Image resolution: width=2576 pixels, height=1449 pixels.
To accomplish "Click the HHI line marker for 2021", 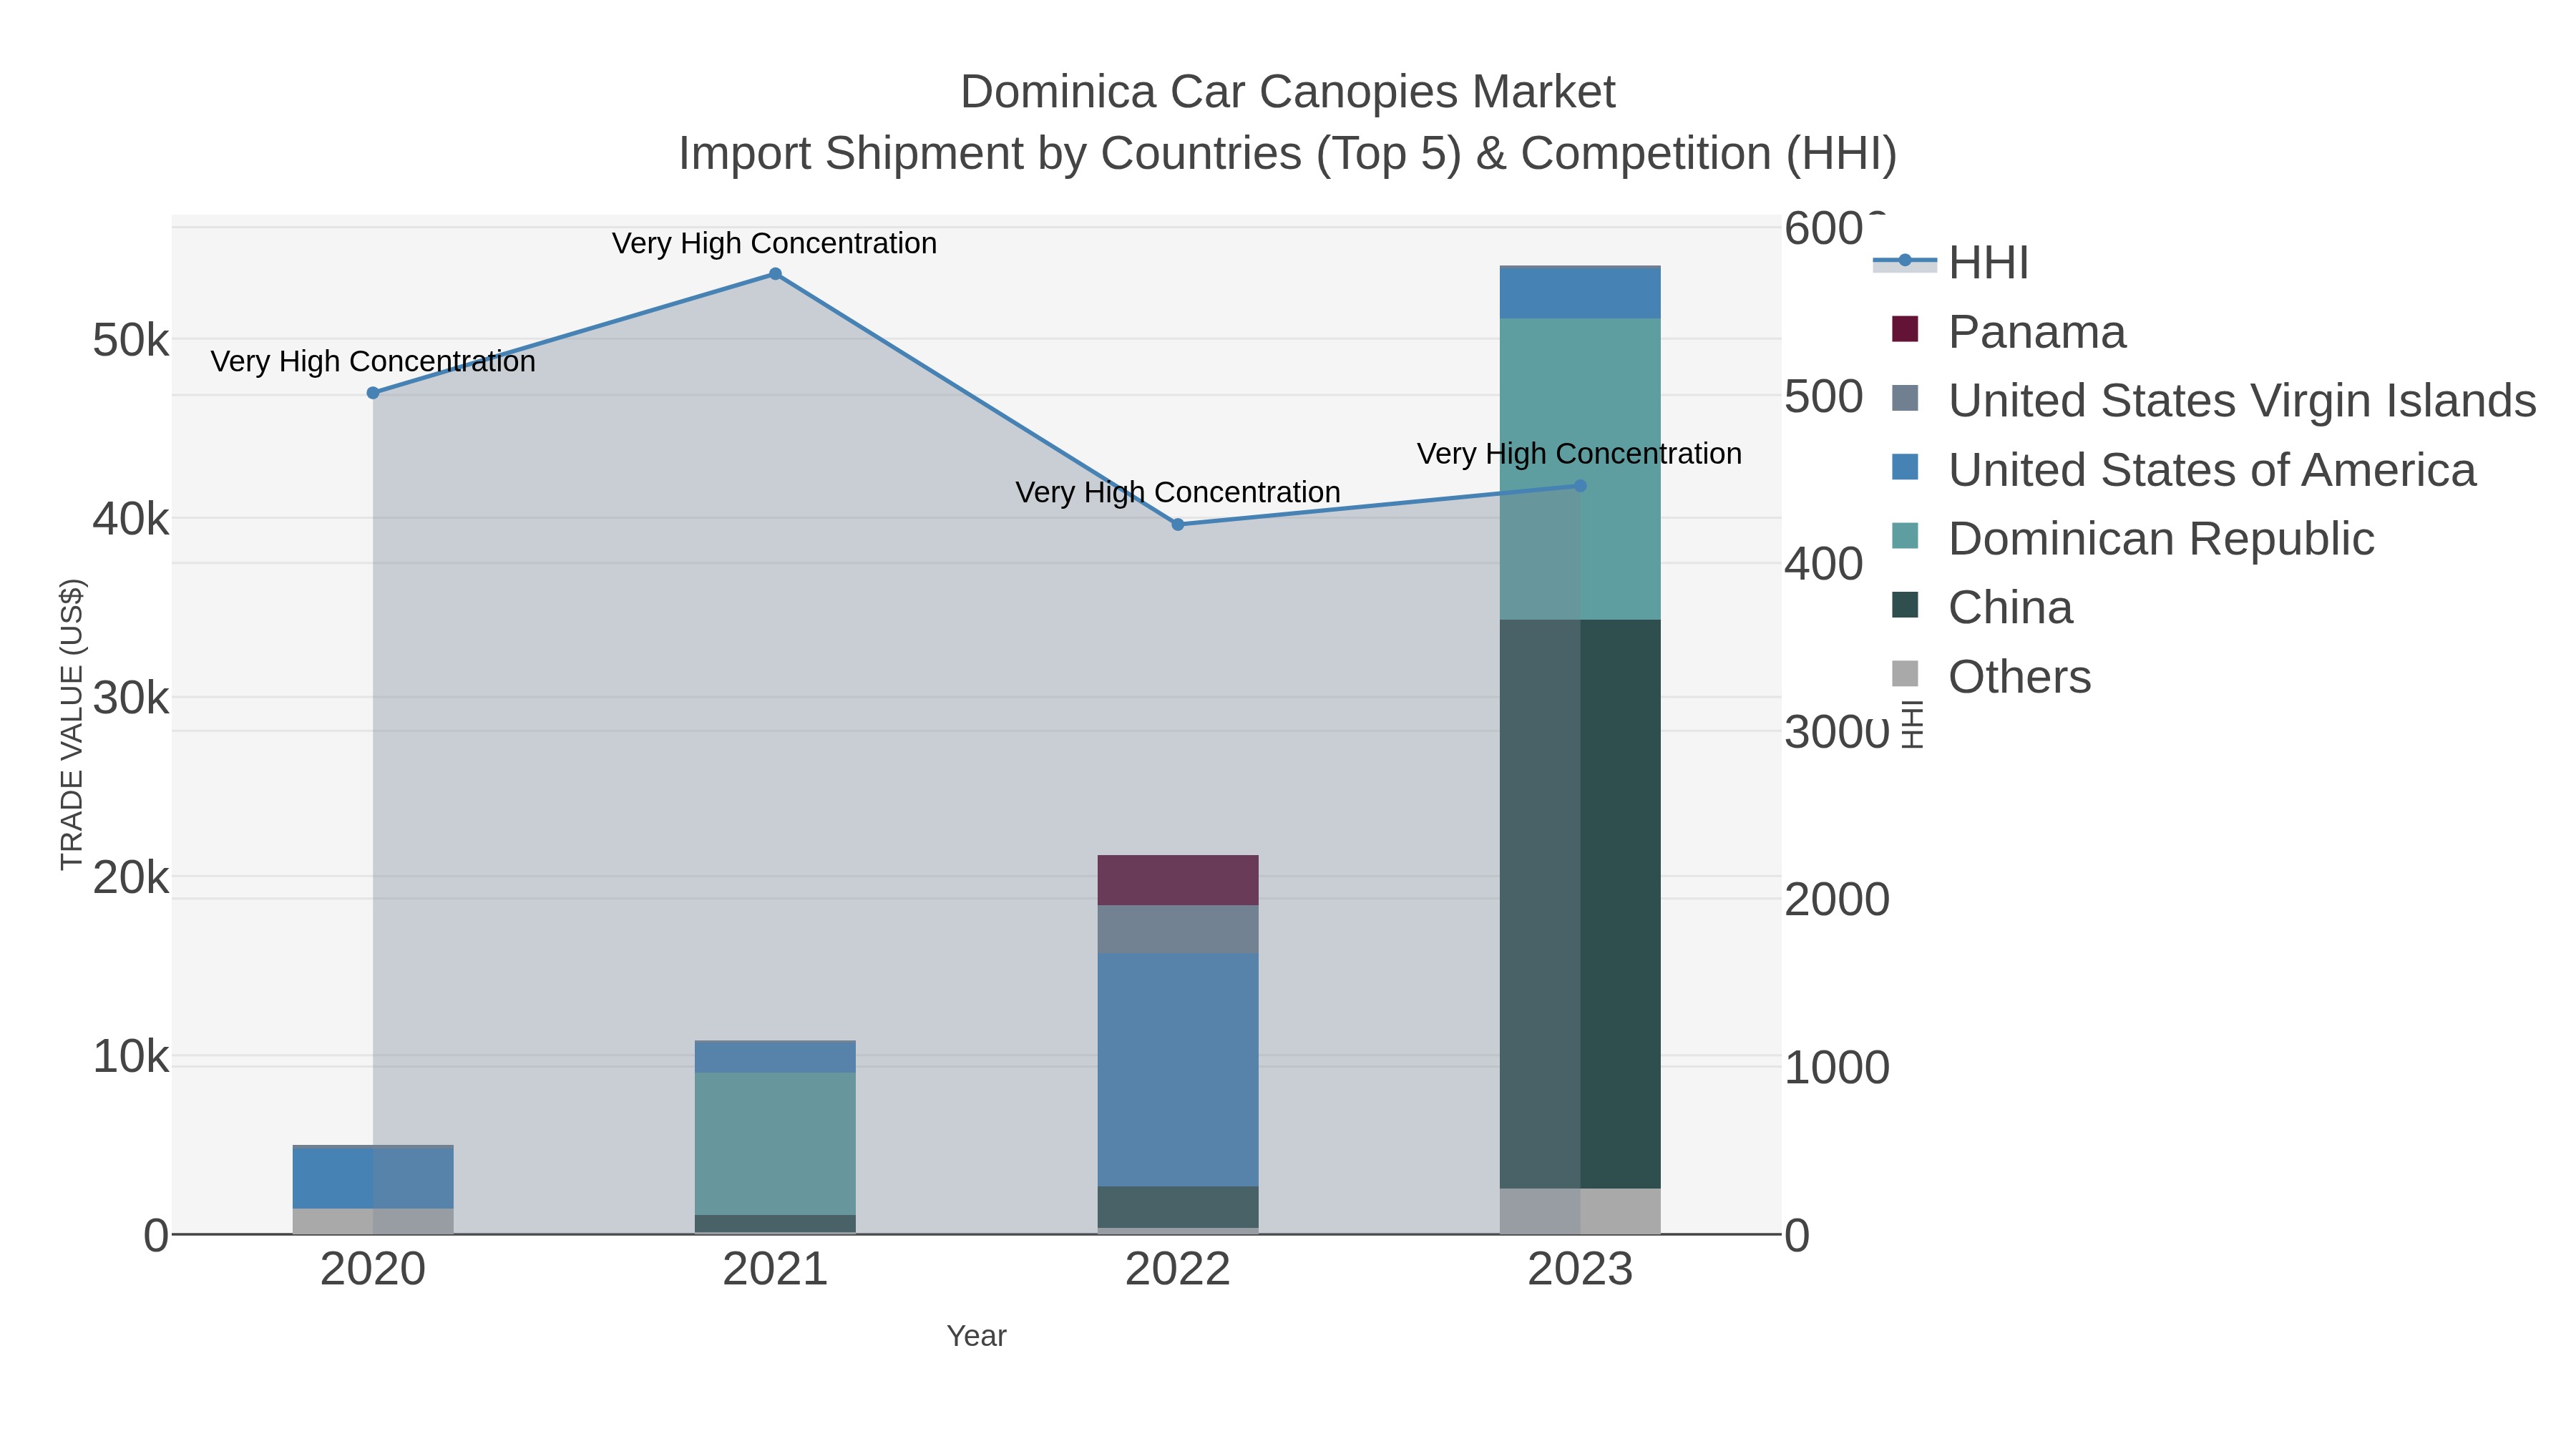I will click(x=775, y=274).
